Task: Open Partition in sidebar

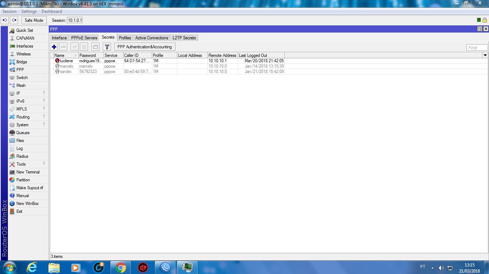Action: (x=28, y=180)
